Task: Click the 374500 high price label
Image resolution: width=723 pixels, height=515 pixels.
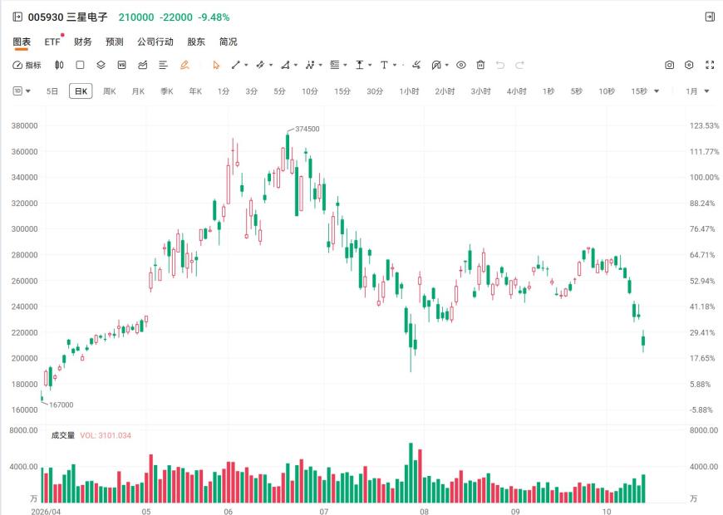Action: click(x=307, y=129)
